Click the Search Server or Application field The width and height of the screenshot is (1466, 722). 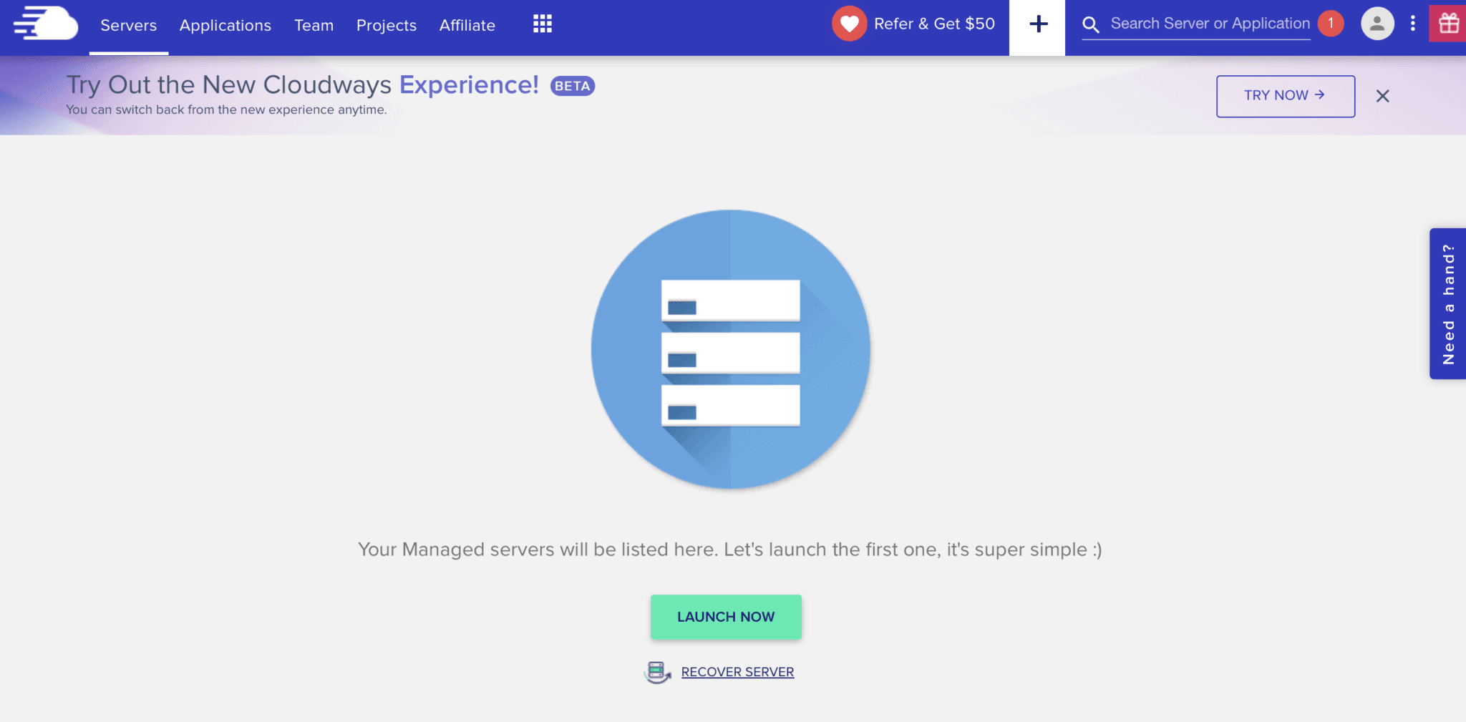pyautogui.click(x=1210, y=23)
